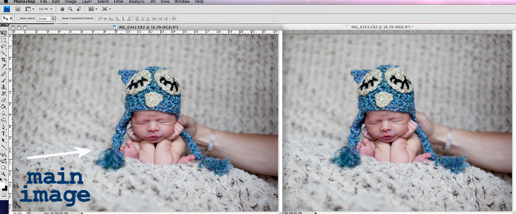The width and height of the screenshot is (516, 214).
Task: Select the Type tool
Action: click(x=4, y=133)
